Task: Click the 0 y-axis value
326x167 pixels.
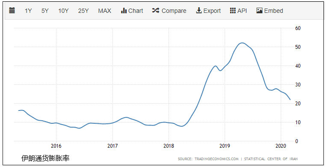Action: (296, 141)
